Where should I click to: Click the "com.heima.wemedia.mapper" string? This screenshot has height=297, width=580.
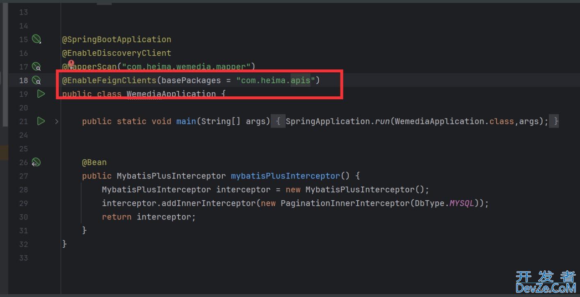pyautogui.click(x=186, y=66)
